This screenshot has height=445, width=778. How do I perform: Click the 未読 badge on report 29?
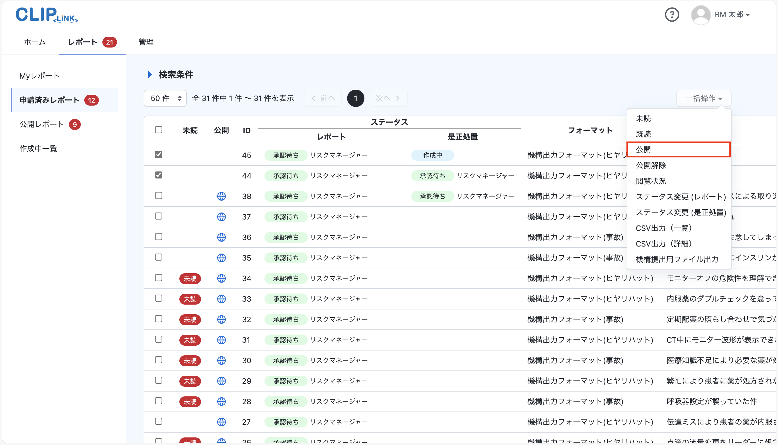190,381
